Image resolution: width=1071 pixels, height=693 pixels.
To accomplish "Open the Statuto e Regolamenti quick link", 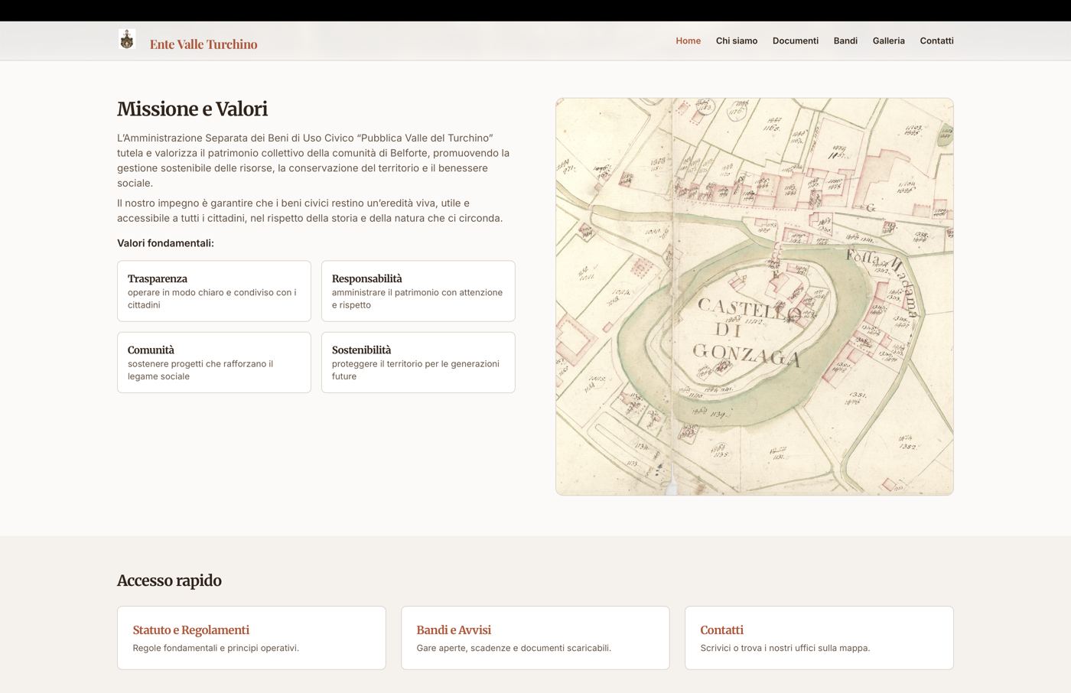I will click(x=252, y=638).
